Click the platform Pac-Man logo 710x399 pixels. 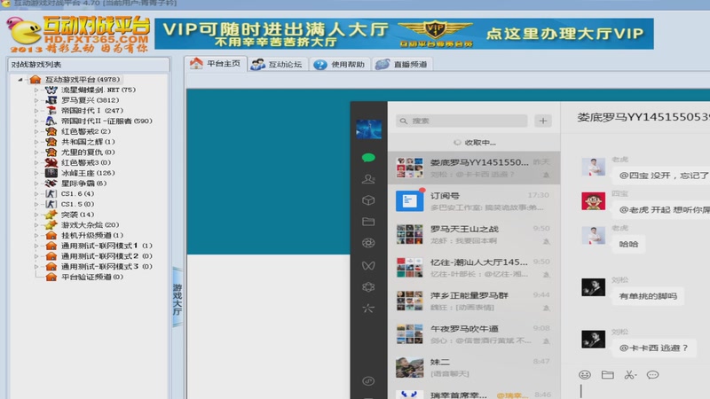click(25, 33)
